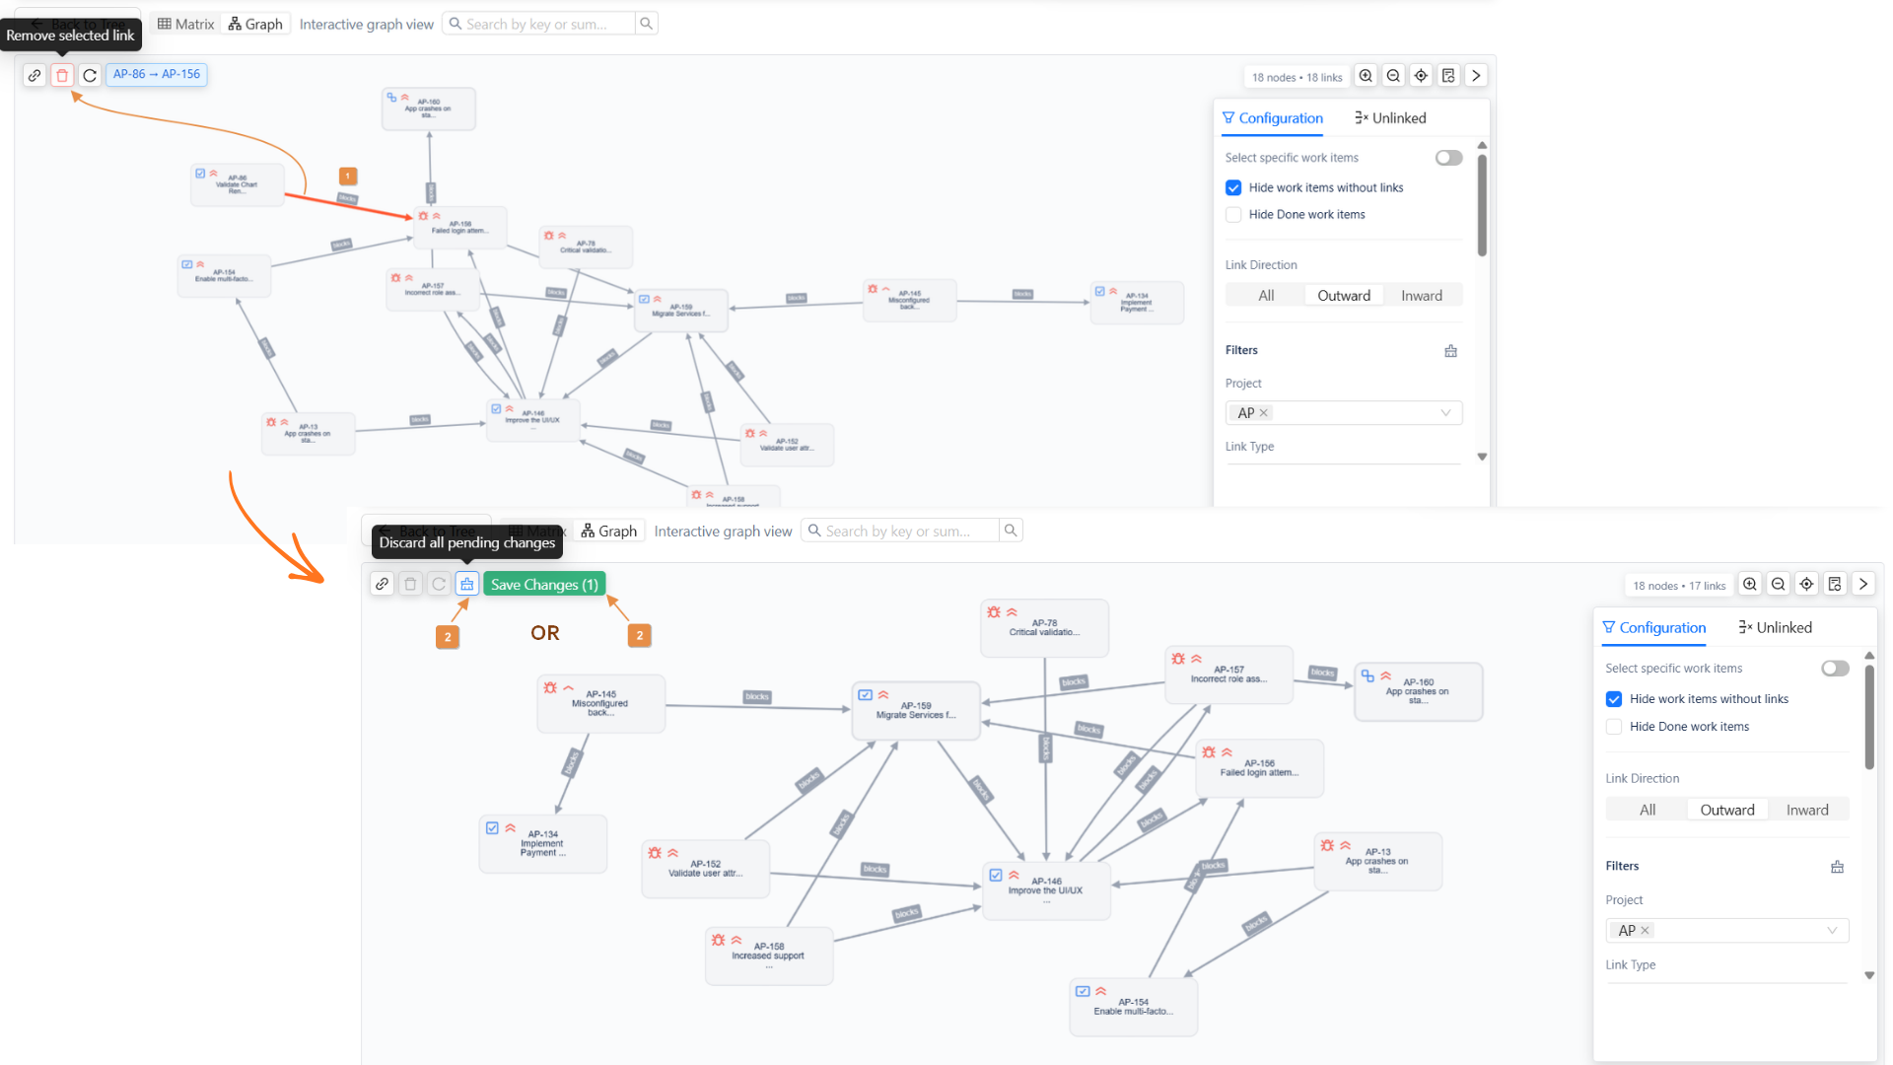Click the refresh icon beside the AP-86 link tag
The image size is (1893, 1065).
pos(90,75)
